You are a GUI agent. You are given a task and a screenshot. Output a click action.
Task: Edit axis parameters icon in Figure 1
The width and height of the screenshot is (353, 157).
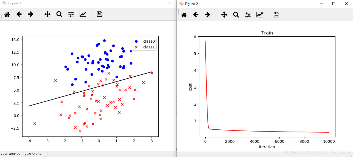[x=83, y=14]
